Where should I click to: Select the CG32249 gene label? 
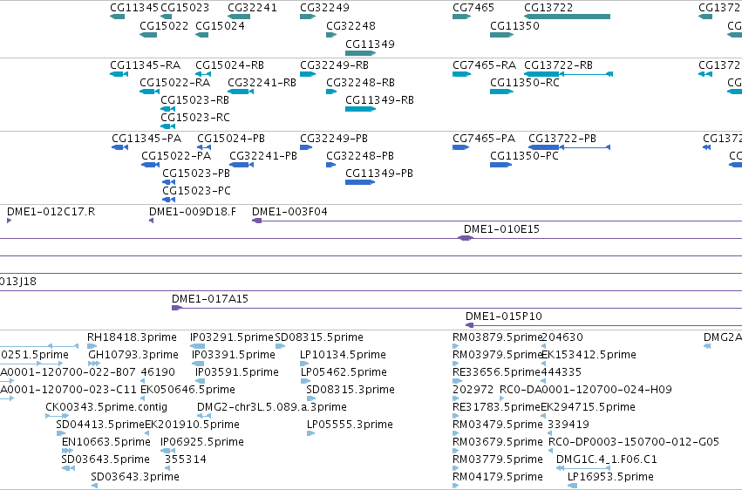point(324,8)
